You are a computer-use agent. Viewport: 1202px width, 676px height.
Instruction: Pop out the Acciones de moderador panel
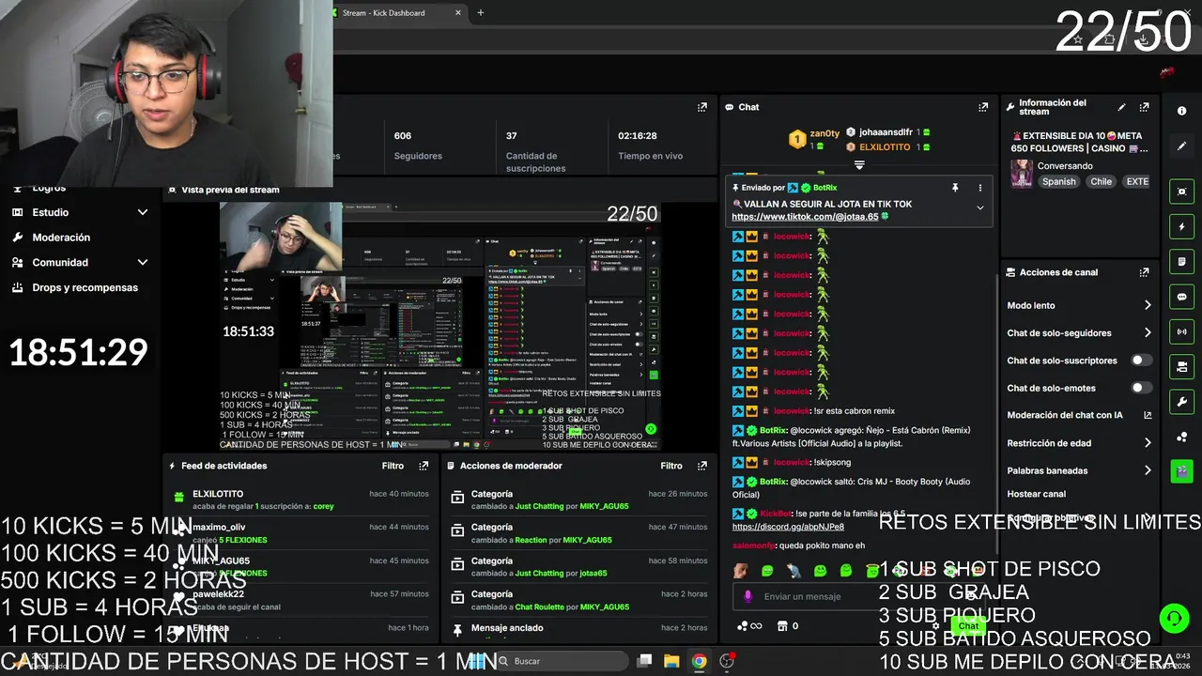[701, 466]
